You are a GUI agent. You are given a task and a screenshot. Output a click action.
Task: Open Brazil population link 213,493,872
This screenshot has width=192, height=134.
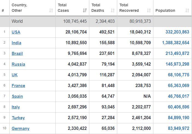point(177,53)
